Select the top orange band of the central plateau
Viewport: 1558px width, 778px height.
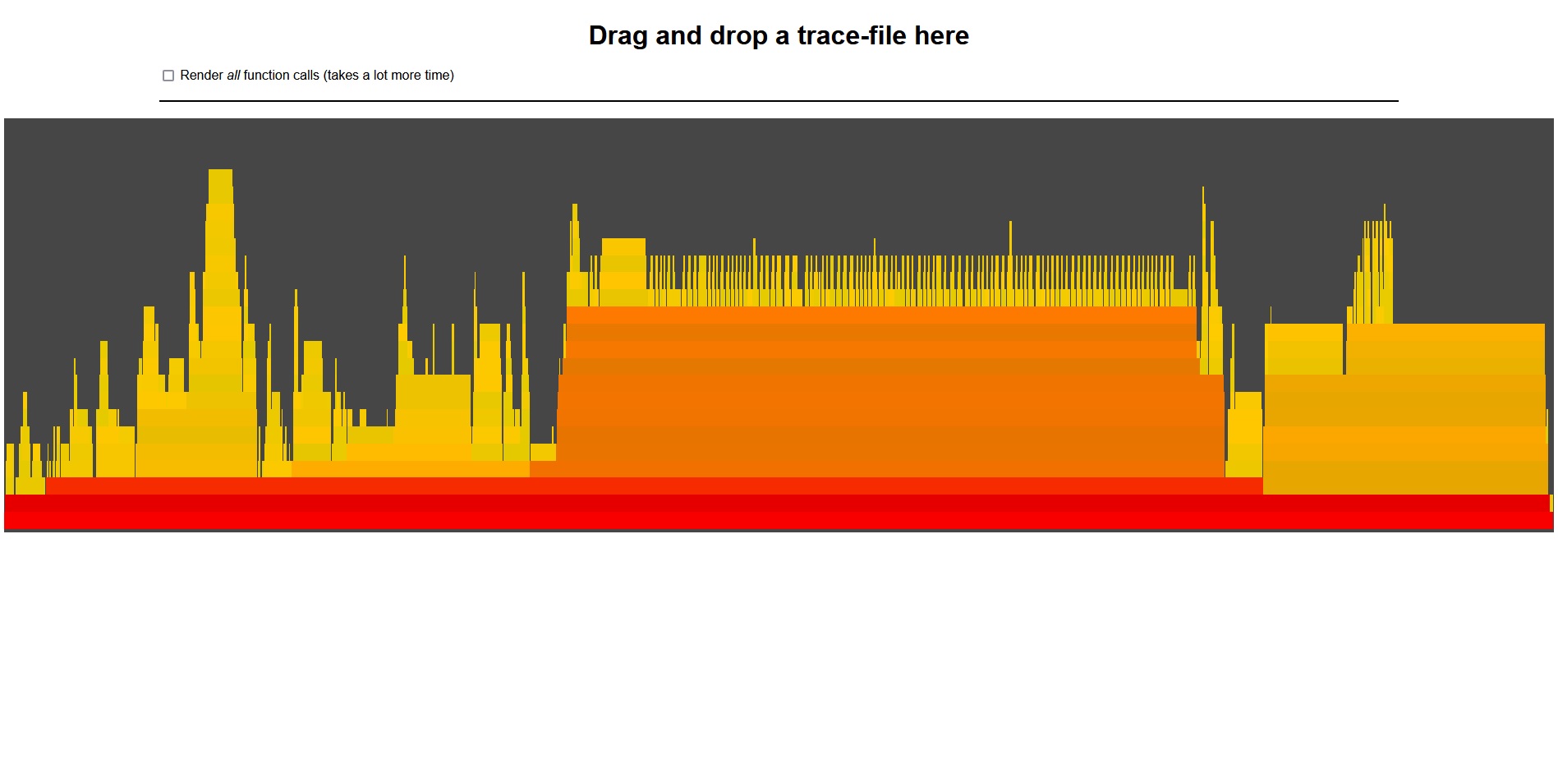[880, 315]
